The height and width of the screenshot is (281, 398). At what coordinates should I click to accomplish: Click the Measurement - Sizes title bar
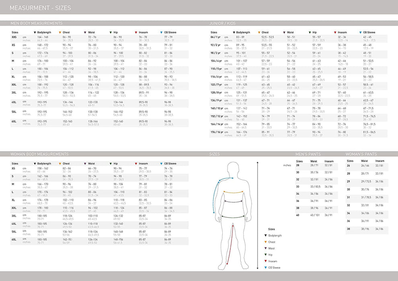point(40,7)
